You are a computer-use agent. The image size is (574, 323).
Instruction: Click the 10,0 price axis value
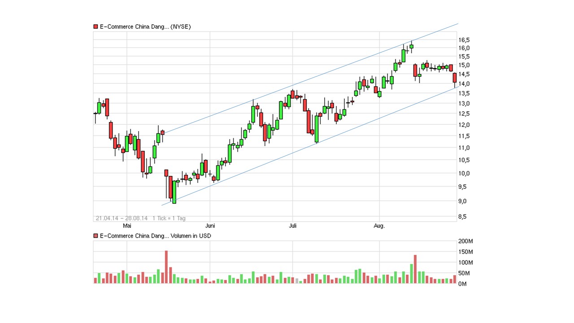click(464, 173)
